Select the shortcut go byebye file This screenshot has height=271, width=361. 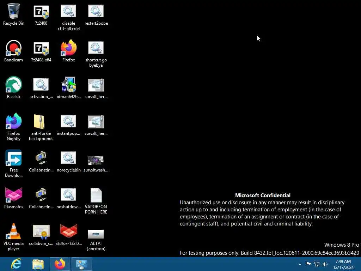coord(96,54)
